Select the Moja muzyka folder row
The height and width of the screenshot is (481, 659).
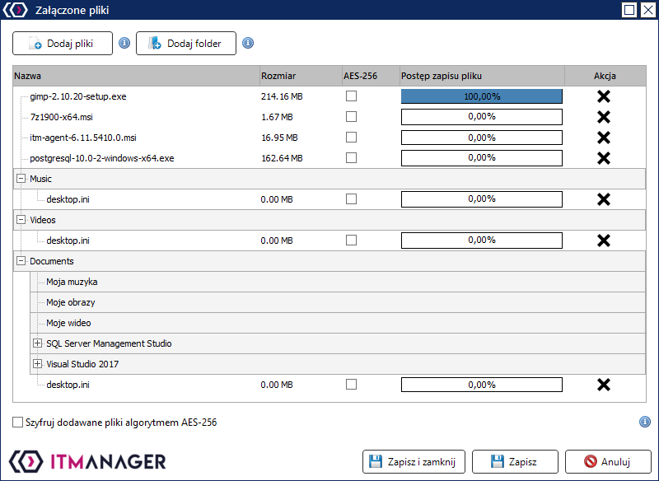(x=338, y=282)
